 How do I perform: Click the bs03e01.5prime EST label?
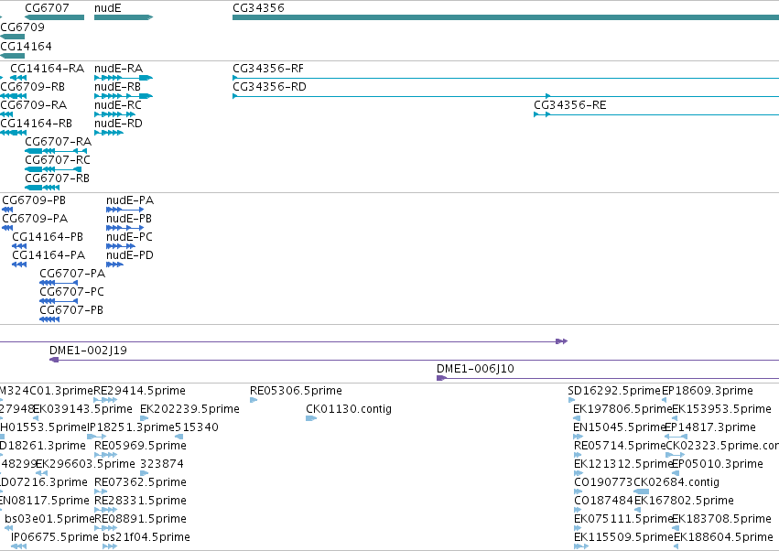49,519
